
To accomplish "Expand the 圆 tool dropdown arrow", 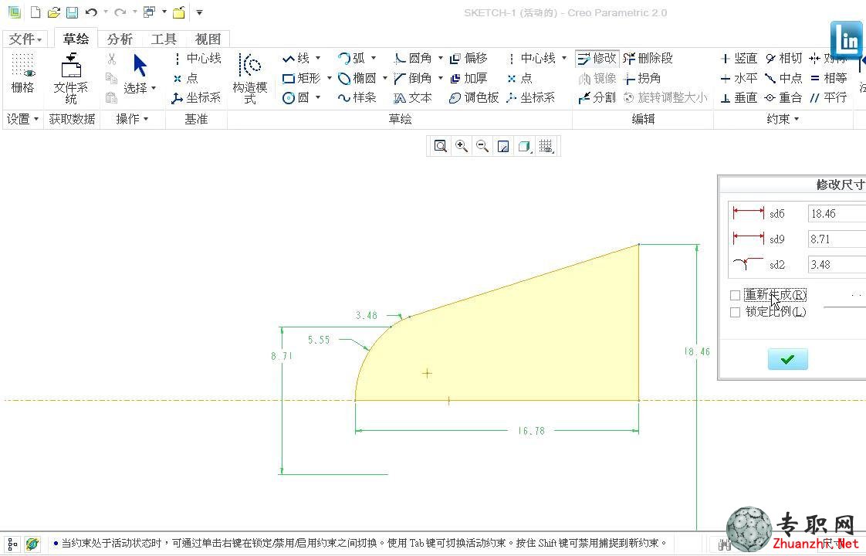I will point(318,97).
